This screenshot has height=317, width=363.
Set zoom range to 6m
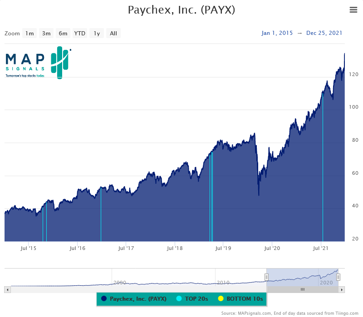tap(63, 33)
